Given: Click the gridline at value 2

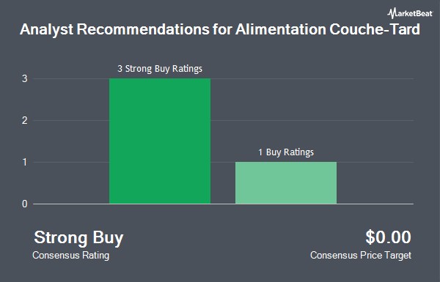Looking at the screenshot, I should (x=312, y=121).
